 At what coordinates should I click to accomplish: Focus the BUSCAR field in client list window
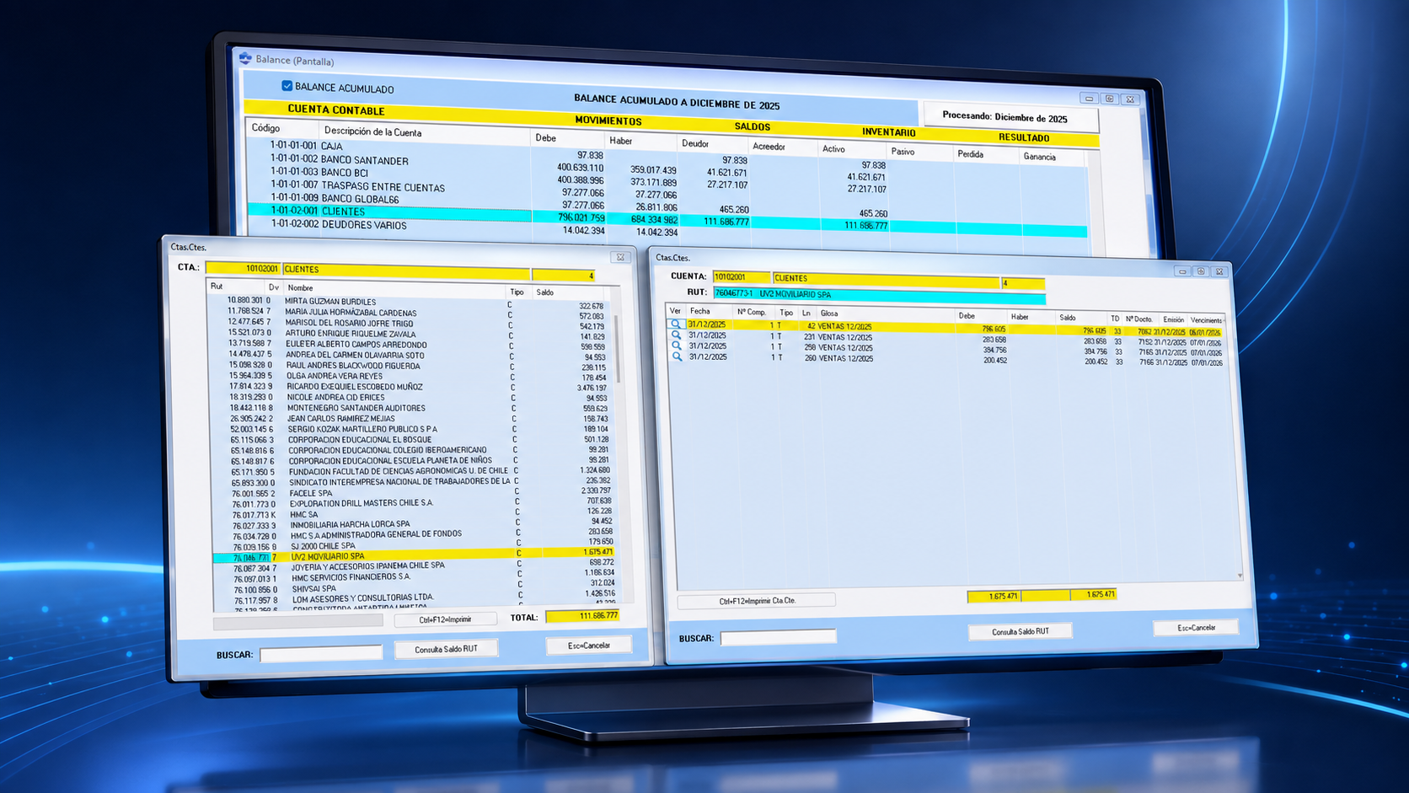tap(321, 654)
